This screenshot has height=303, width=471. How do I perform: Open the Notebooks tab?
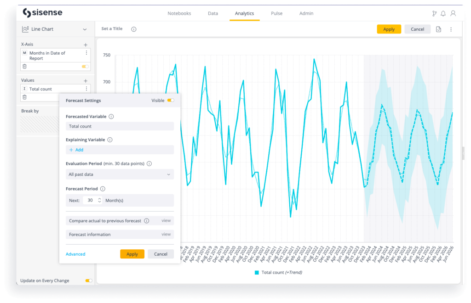pyautogui.click(x=179, y=13)
